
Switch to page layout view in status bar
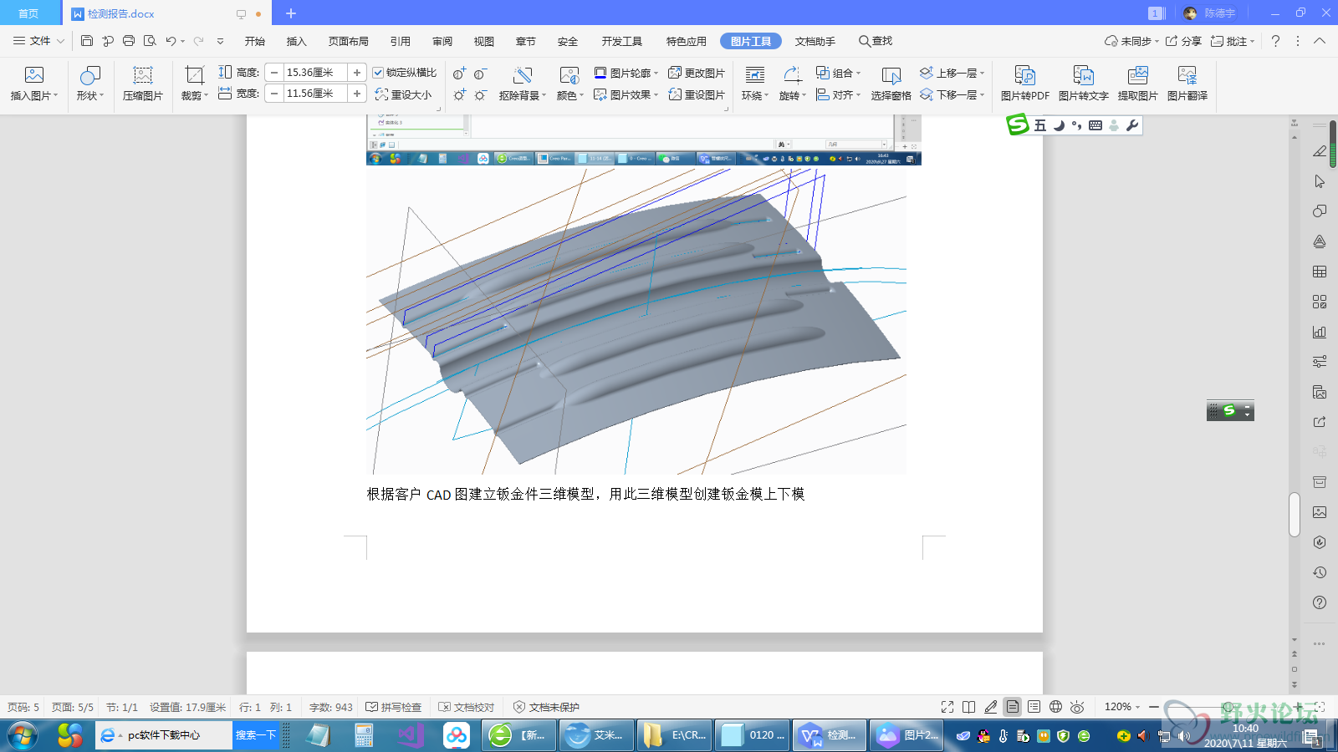click(1013, 707)
